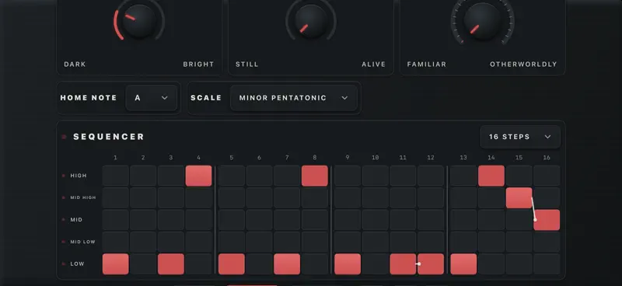The width and height of the screenshot is (622, 286).
Task: Toggle off the Low row step 3
Action: pos(171,264)
